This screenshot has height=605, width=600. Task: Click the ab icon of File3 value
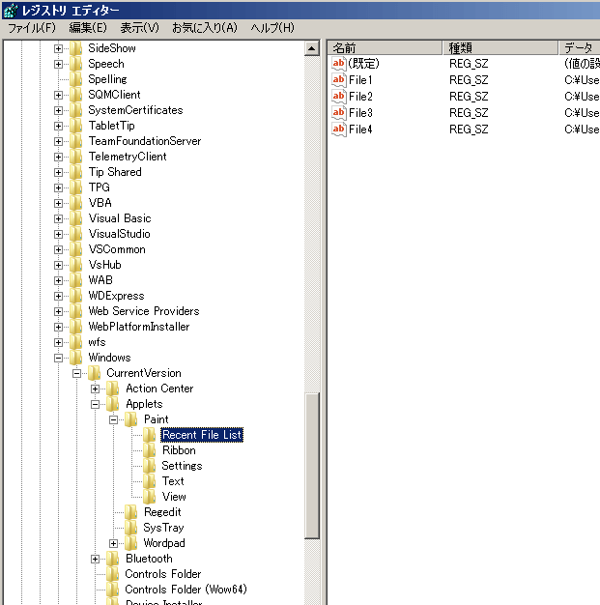coord(339,113)
